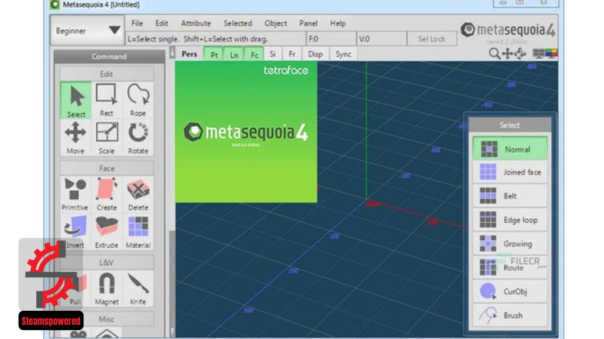Toggle Fc face display

tap(254, 54)
